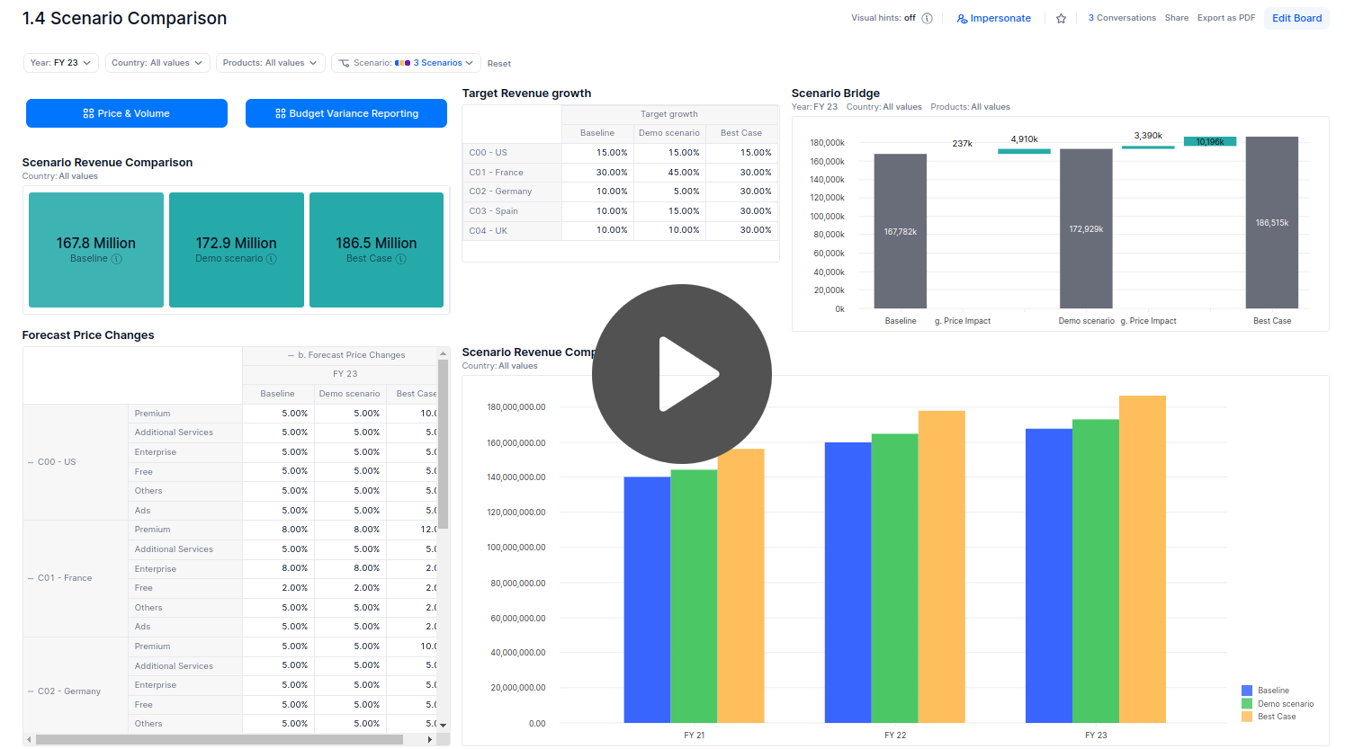Screen dimensions: 1363x749
Task: Click the C04 - UK row header
Action: tap(512, 231)
